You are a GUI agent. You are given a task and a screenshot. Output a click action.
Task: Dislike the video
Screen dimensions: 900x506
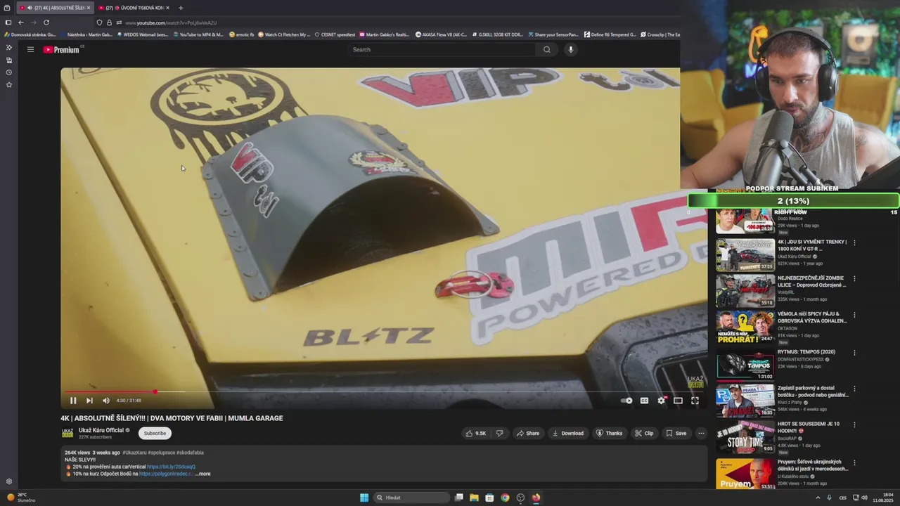(x=499, y=433)
